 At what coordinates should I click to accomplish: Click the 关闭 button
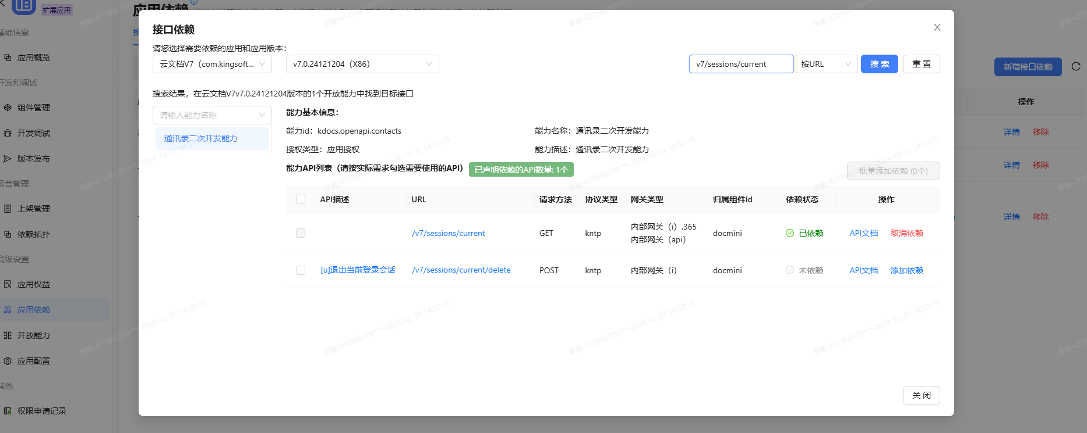click(922, 395)
